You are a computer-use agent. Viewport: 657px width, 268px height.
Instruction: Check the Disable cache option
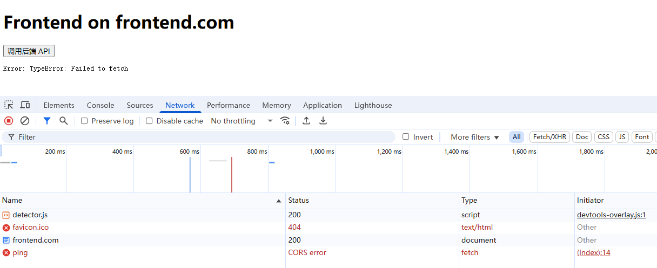click(x=149, y=121)
